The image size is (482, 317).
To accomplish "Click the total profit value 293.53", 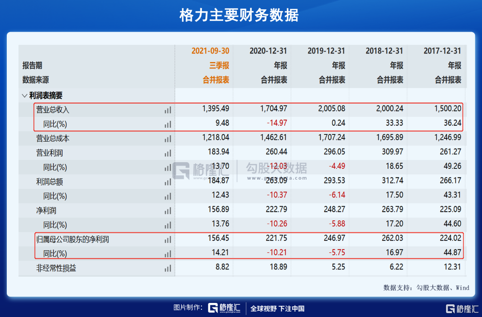I will coord(334,181).
